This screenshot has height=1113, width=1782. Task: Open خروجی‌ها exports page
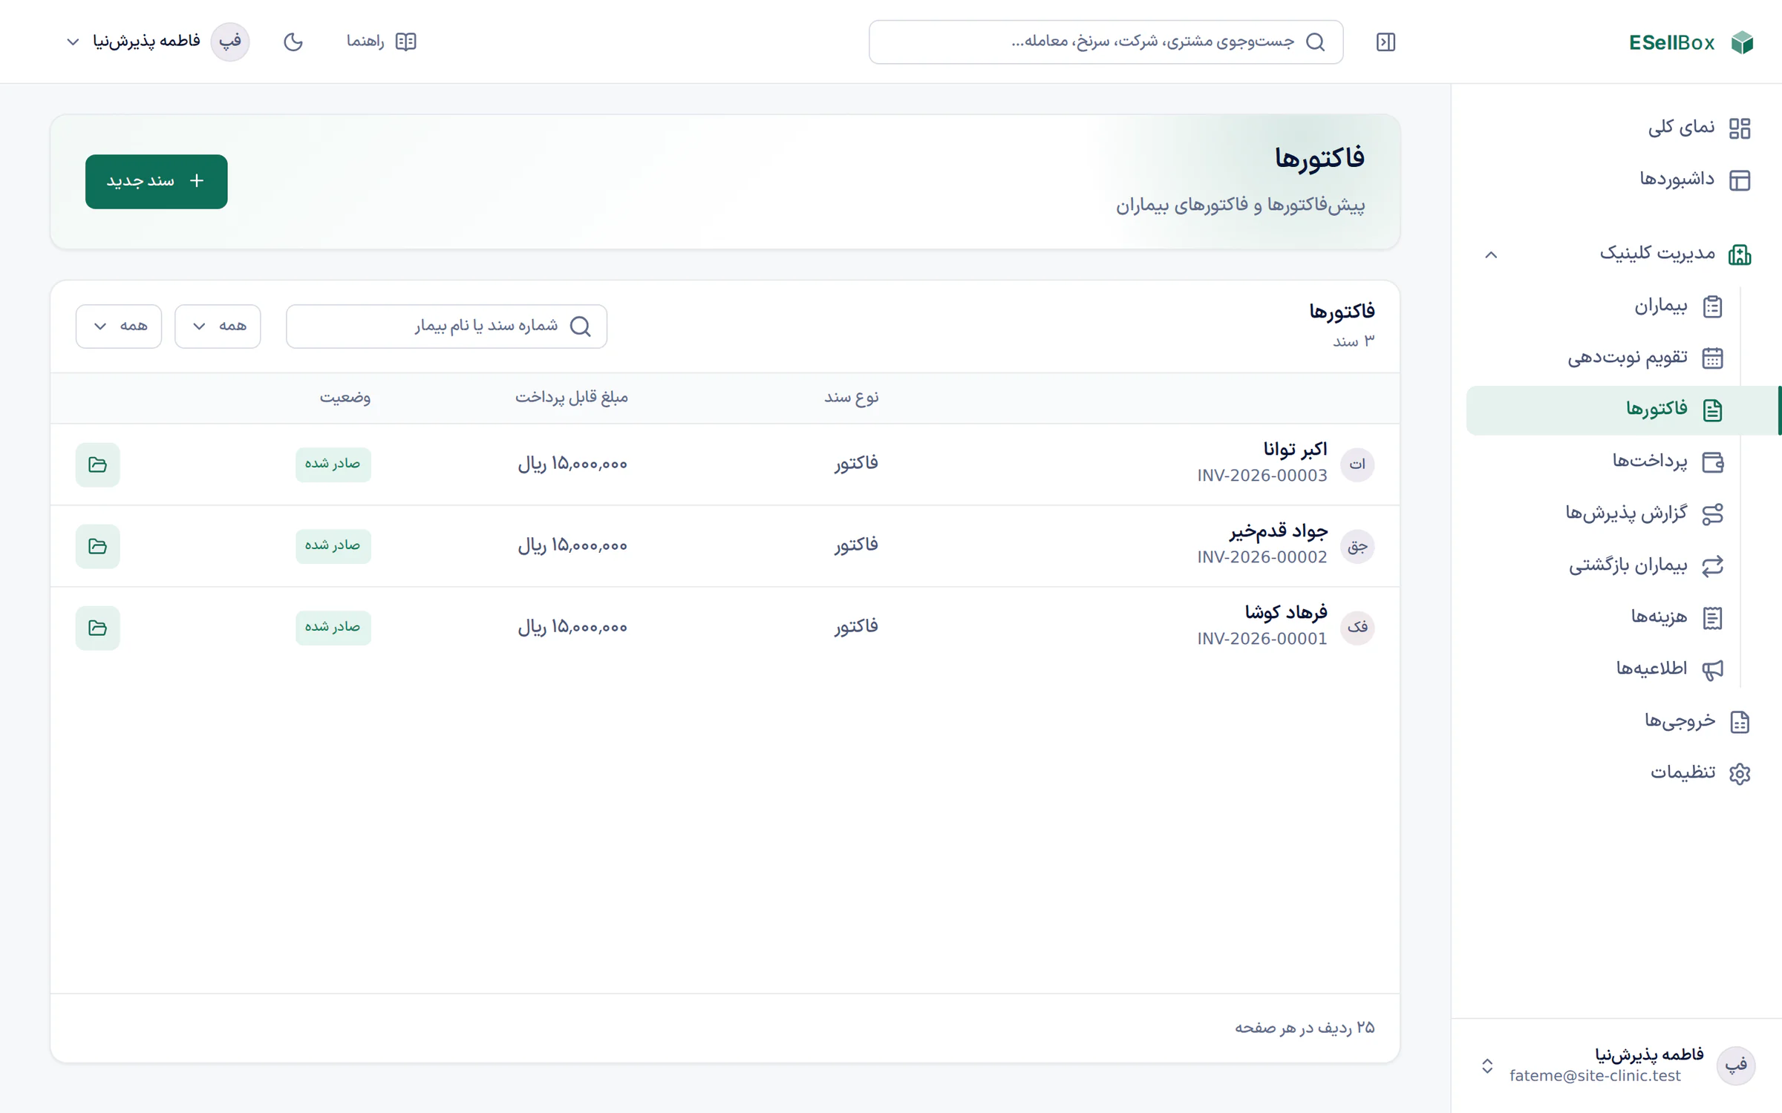click(x=1697, y=721)
